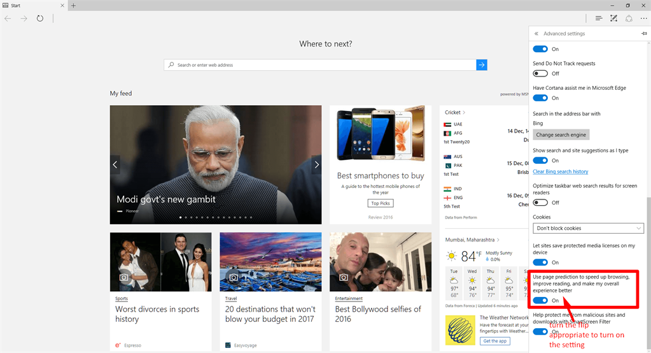This screenshot has height=353, width=651.
Task: Open Best Bollywood selfies of 2016 headline
Action: (378, 314)
